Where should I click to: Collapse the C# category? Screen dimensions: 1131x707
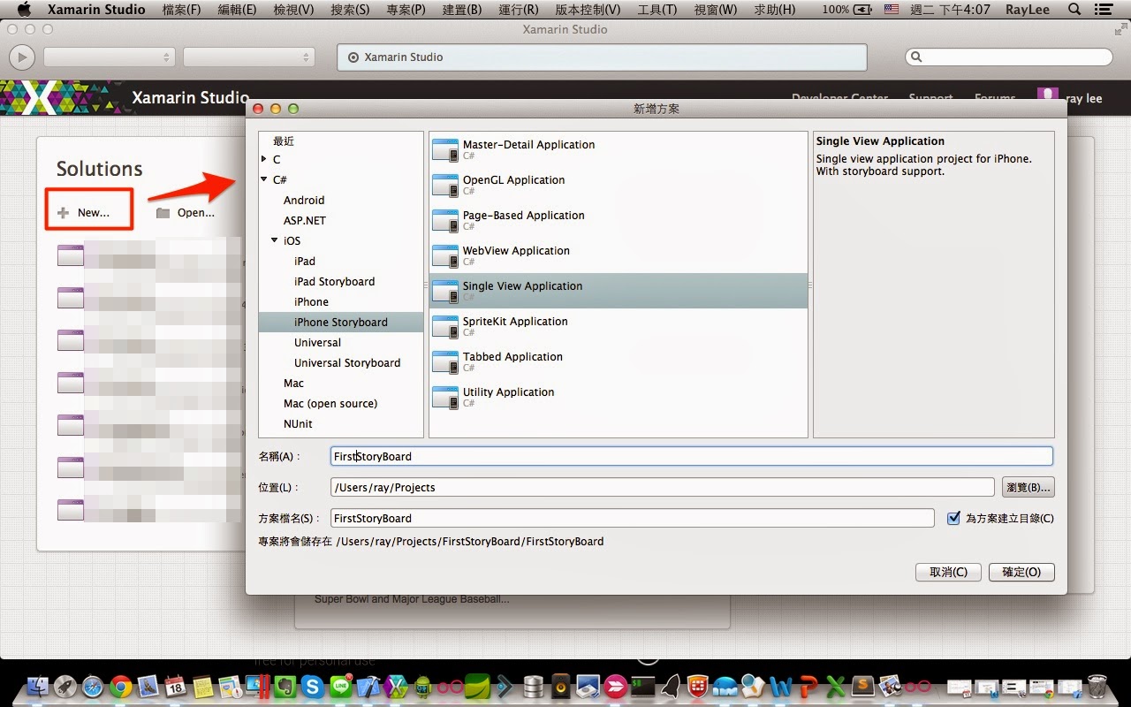point(263,179)
